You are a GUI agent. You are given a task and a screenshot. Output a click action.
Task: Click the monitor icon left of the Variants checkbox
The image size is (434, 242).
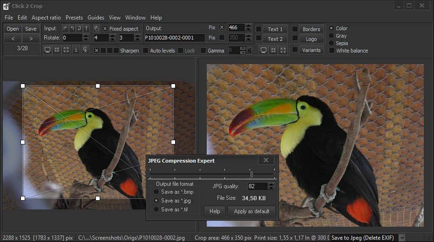(264, 50)
